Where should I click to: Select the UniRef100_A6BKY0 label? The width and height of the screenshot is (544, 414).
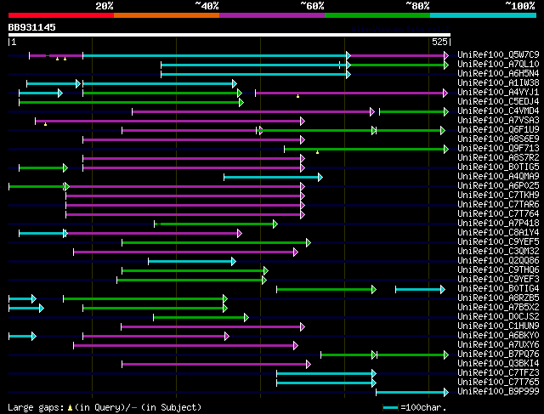click(x=498, y=336)
